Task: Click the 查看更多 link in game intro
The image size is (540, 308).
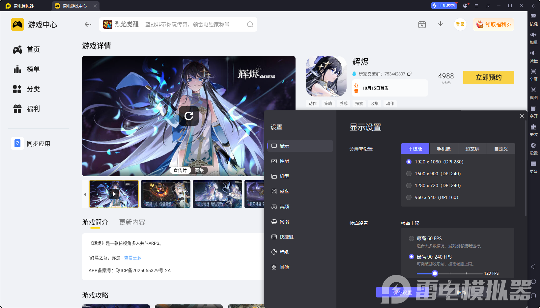Action: 133,258
